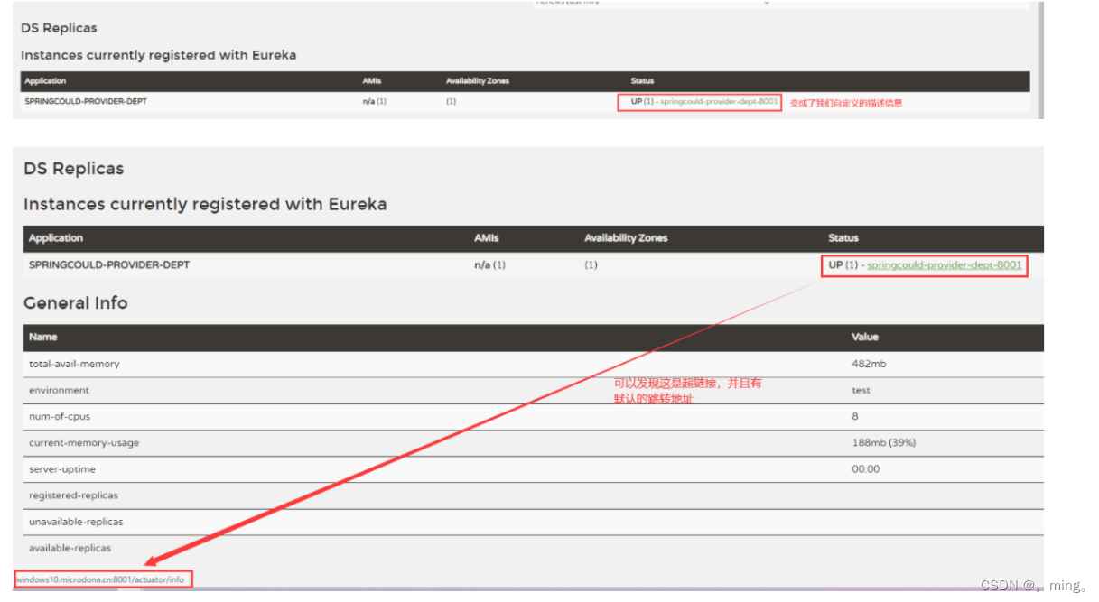
Task: Click the Status column header in lower panel
Action: 843,238
